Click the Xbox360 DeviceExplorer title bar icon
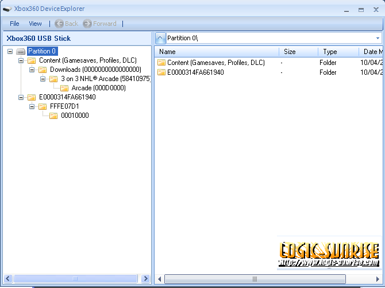This screenshot has height=288, width=385. [x=7, y=9]
